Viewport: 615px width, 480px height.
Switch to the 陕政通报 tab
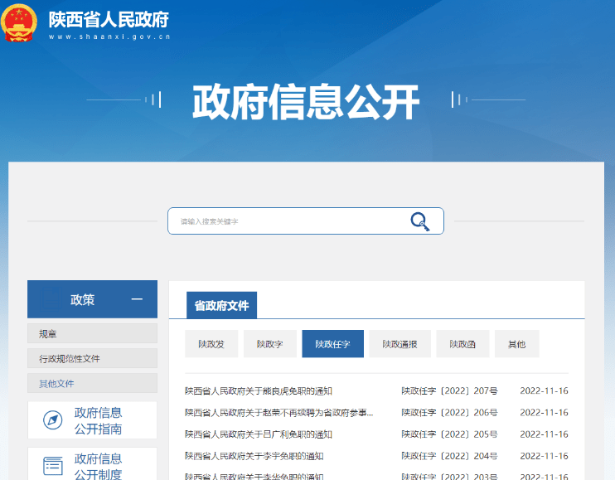[400, 344]
